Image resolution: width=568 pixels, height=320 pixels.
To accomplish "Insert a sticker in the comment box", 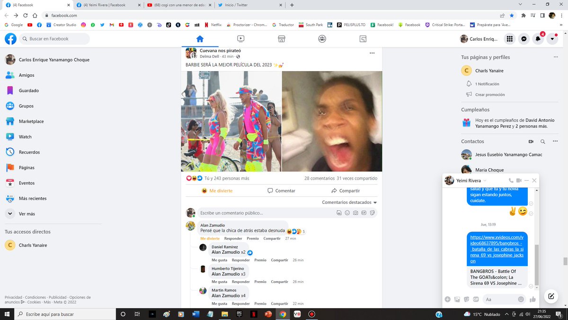I will [x=373, y=213].
